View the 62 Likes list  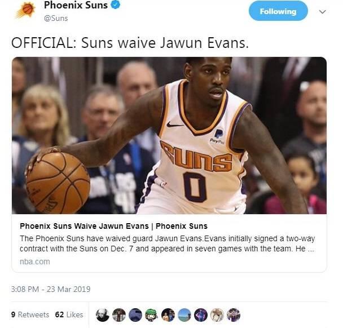[69, 314]
